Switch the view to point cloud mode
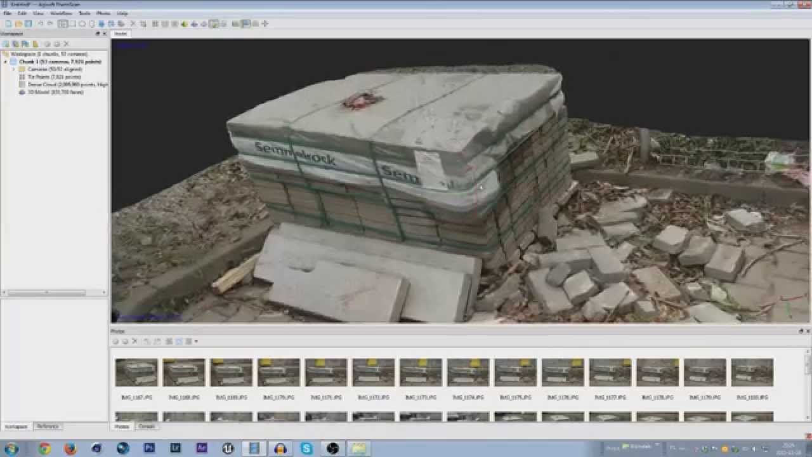Screen dimensions: 812x457 (x=154, y=24)
